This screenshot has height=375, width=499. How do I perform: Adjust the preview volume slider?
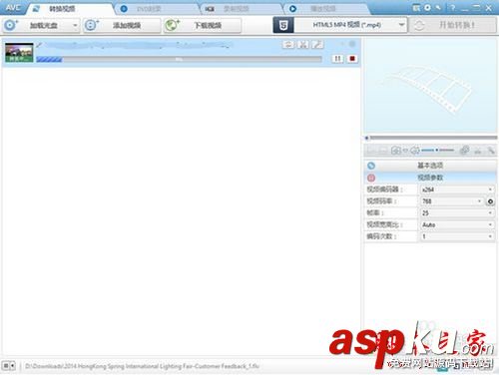[x=438, y=151]
